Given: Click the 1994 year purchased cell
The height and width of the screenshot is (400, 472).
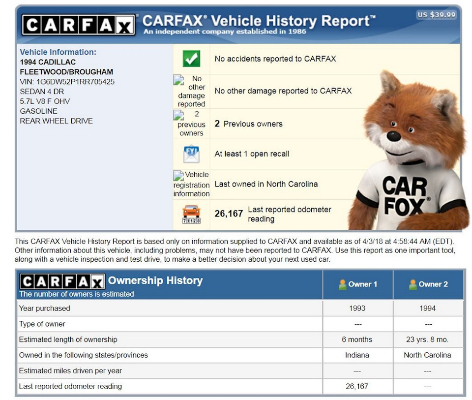Looking at the screenshot, I should (x=427, y=308).
